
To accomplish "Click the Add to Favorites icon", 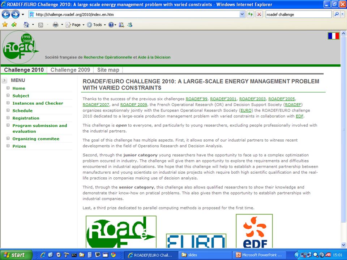I will (14, 25).
